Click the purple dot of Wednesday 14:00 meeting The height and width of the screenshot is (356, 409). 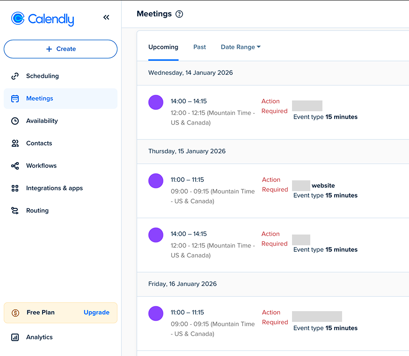tap(156, 102)
